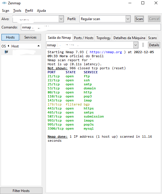162x194 pixels.
Task: Click the Scan button to start scanning
Action: pos(139,19)
